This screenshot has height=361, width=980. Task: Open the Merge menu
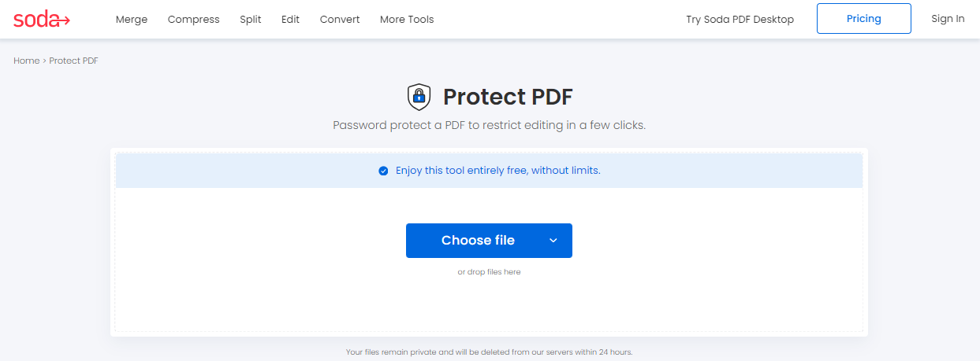pos(132,19)
